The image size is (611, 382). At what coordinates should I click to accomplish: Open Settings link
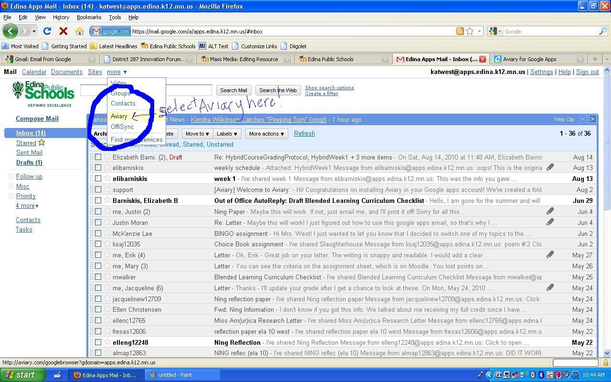tap(541, 72)
